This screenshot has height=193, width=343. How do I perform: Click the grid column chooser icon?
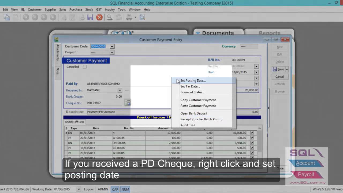66,128
